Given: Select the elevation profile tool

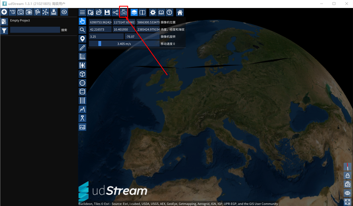Looking at the screenshot, I should tap(82, 109).
